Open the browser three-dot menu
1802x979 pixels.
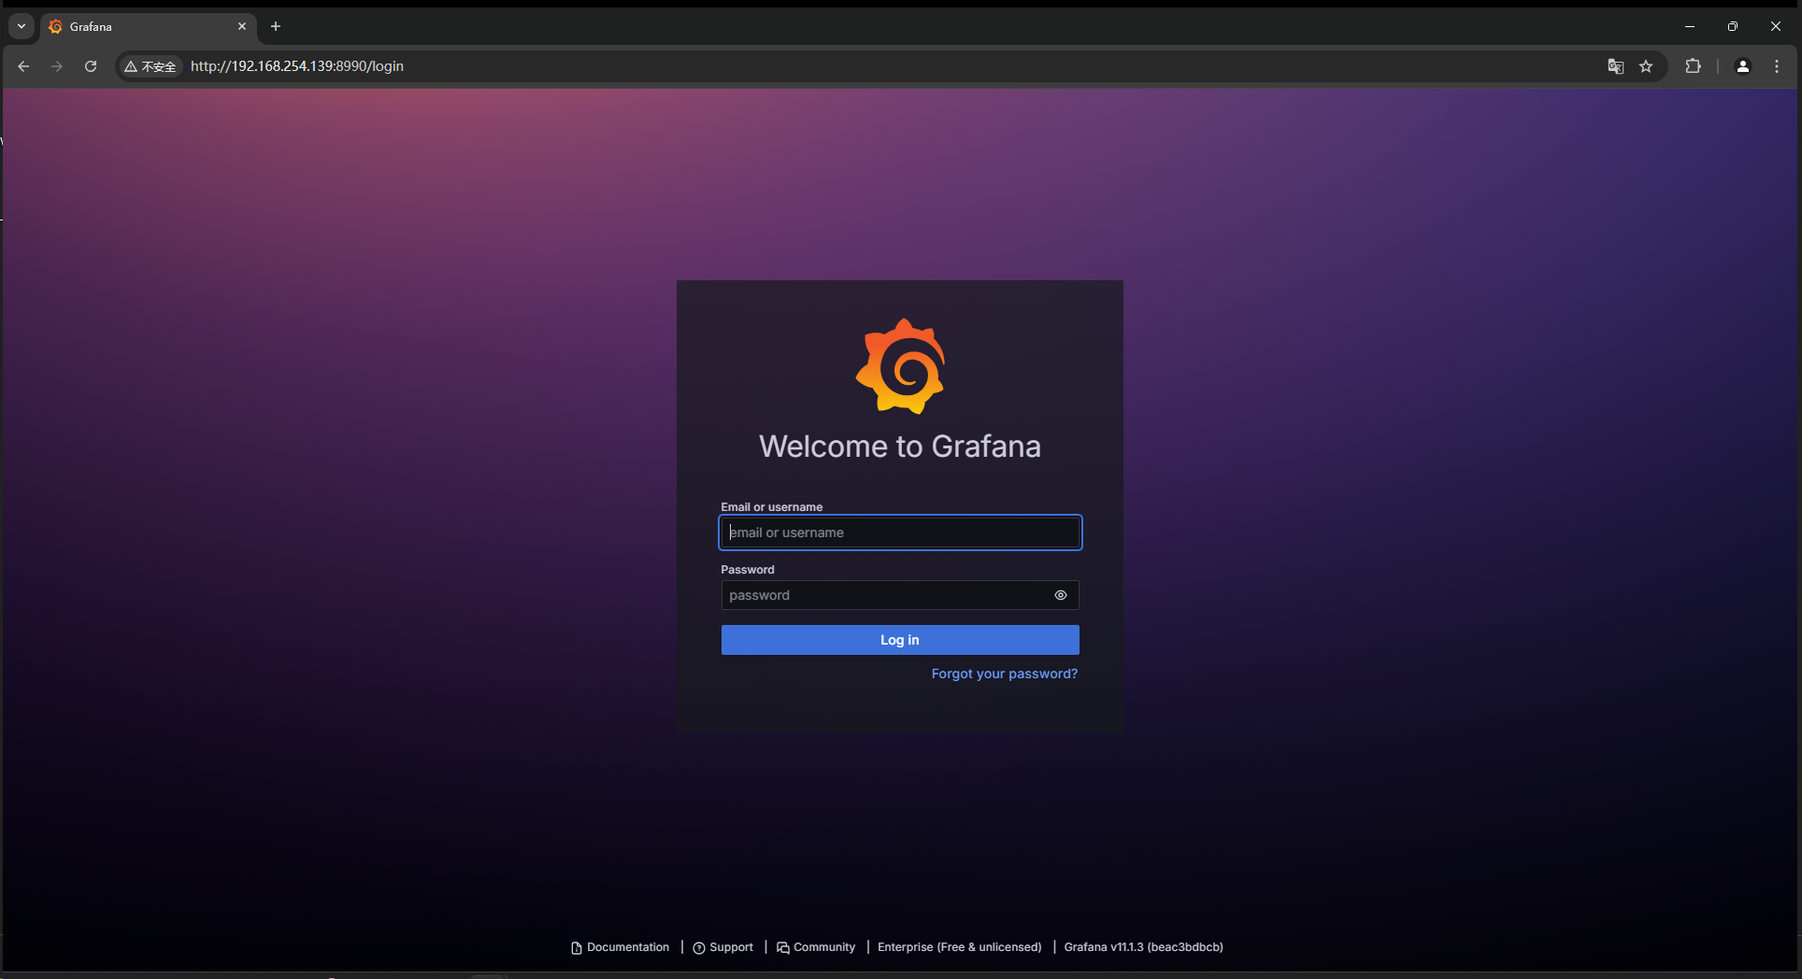click(x=1777, y=66)
